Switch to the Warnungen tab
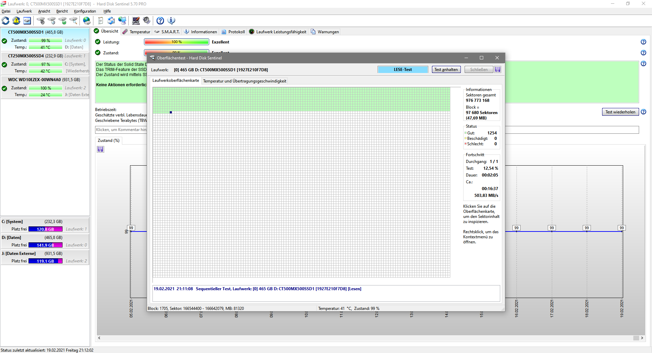The width and height of the screenshot is (652, 353). (x=325, y=32)
